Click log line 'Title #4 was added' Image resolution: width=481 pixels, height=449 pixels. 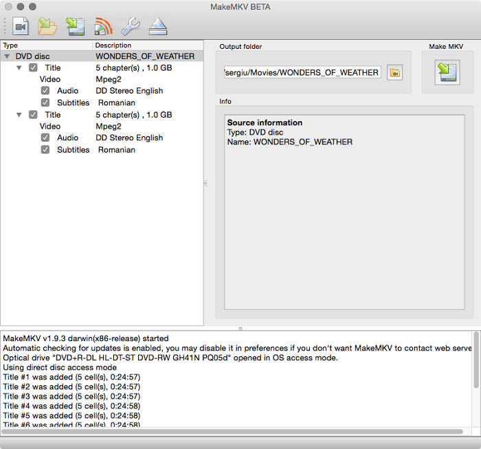71,406
